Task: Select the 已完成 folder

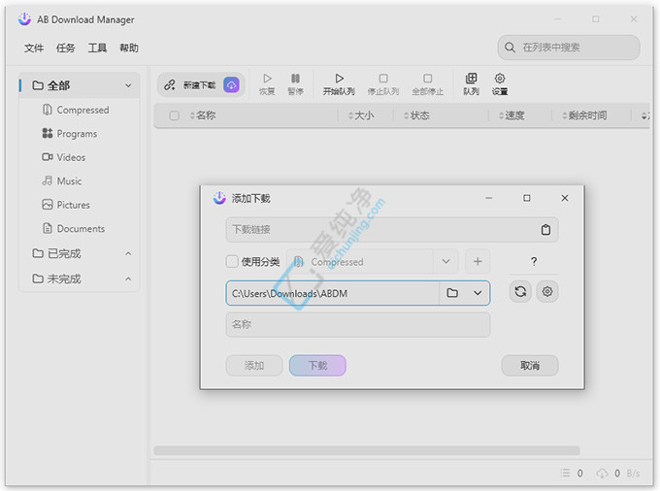Action: pyautogui.click(x=57, y=253)
